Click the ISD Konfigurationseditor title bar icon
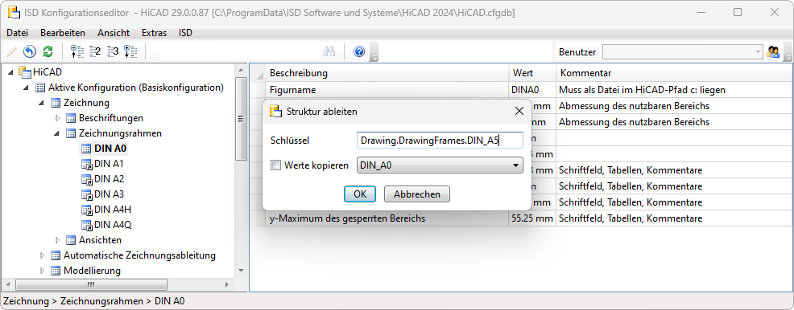This screenshot has width=794, height=310. (x=14, y=12)
